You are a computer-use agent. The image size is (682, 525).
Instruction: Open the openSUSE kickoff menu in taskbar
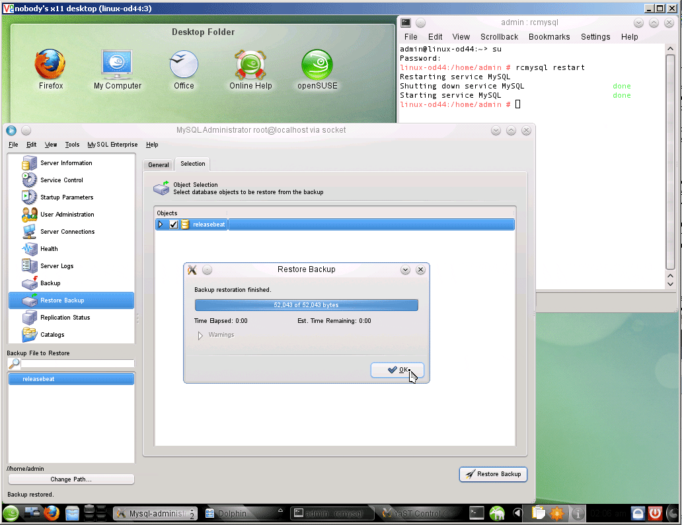point(11,513)
